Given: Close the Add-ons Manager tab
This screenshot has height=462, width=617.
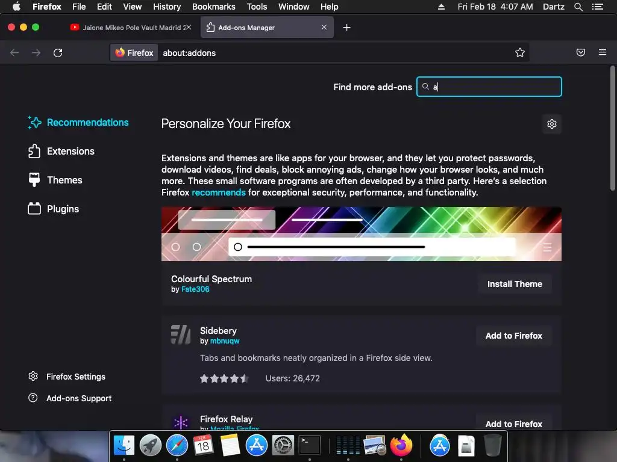Looking at the screenshot, I should pos(324,27).
